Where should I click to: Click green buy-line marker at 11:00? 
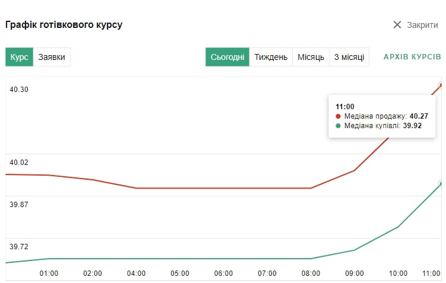441,183
